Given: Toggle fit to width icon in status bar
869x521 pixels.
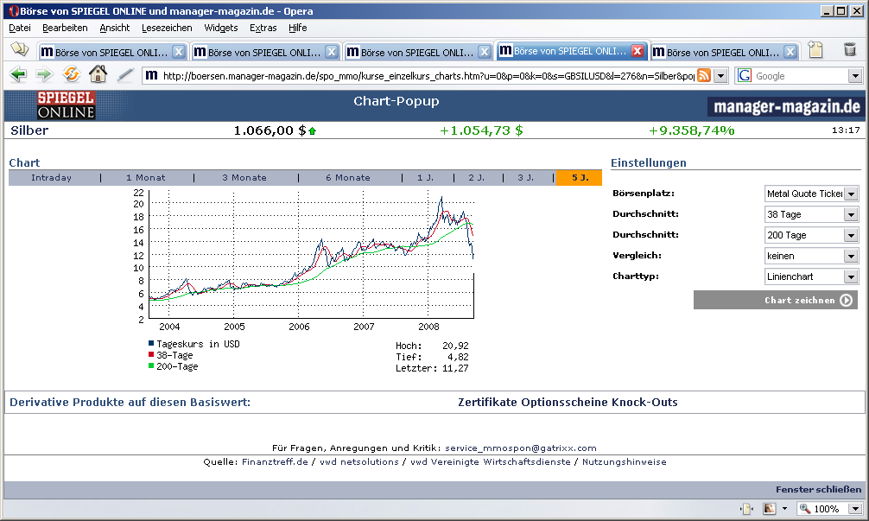Looking at the screenshot, I should pyautogui.click(x=746, y=509).
